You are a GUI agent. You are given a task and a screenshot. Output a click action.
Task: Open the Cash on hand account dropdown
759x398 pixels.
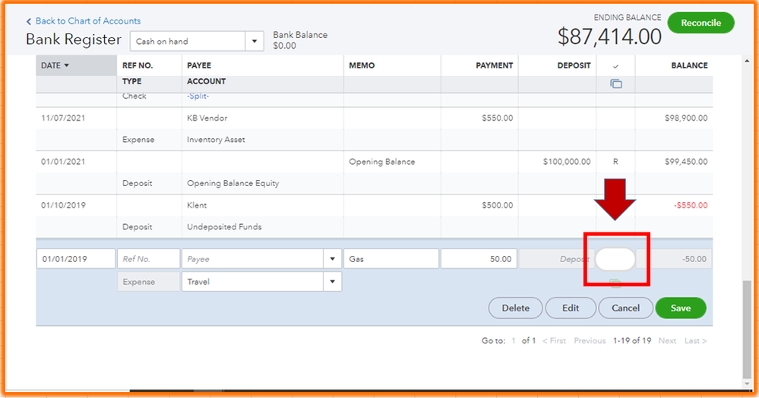254,41
